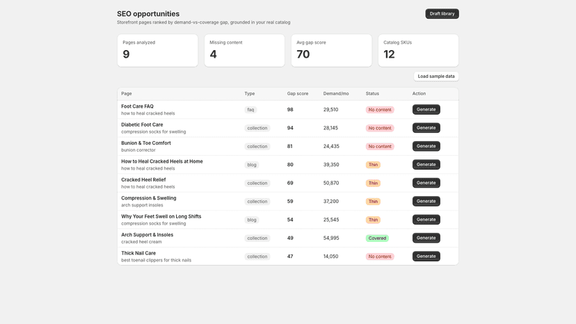Click the Covered status badge
This screenshot has width=576, height=324.
[377, 238]
